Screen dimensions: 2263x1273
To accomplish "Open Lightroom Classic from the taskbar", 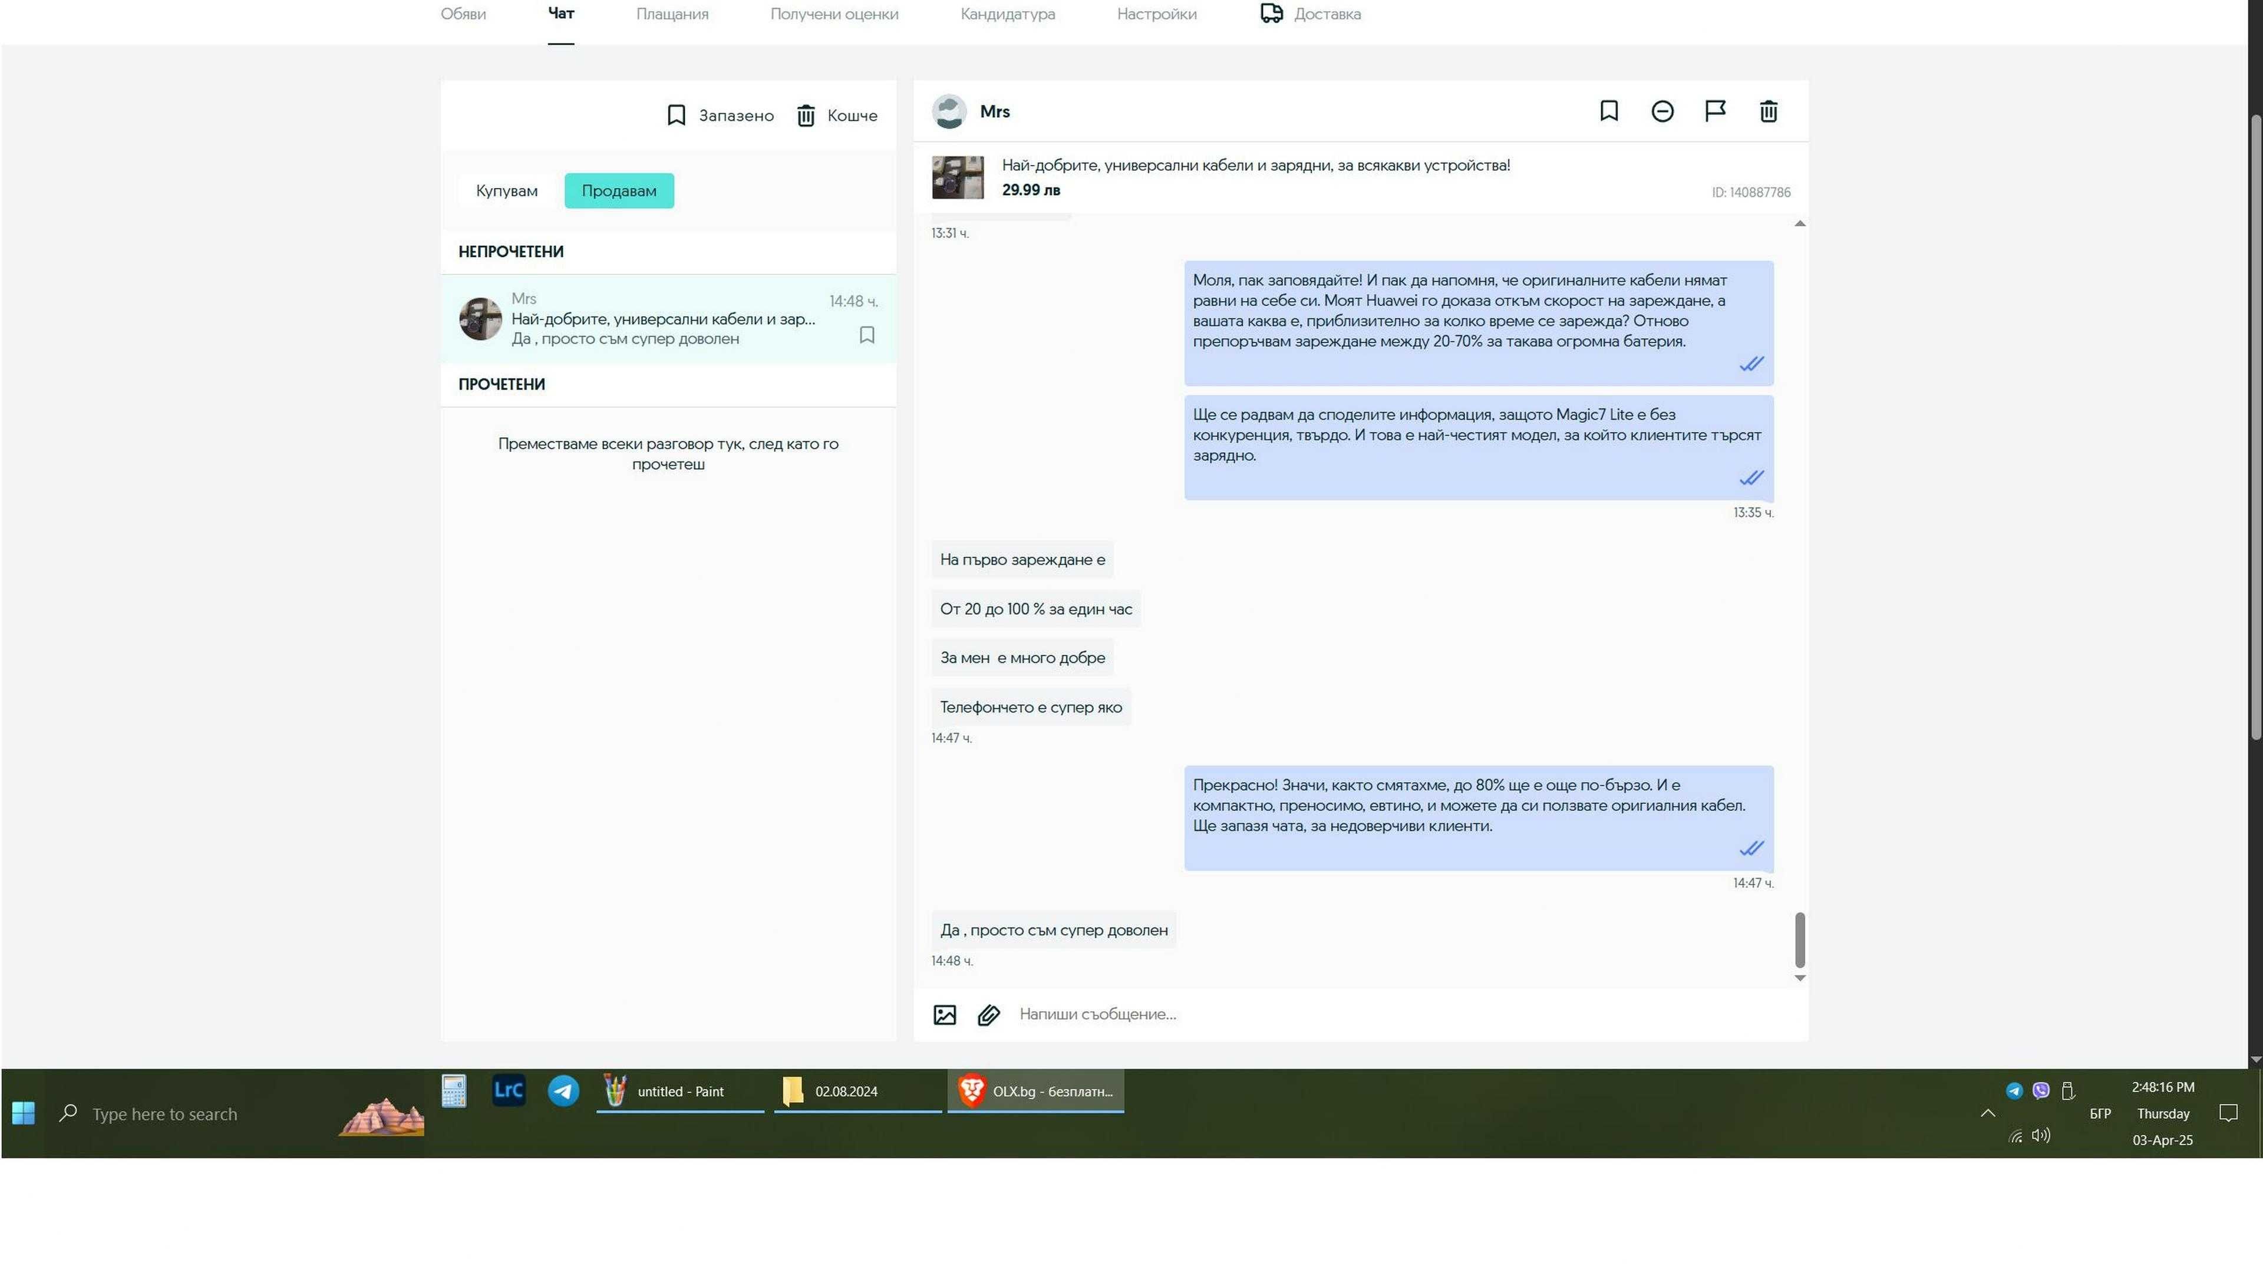I will [x=509, y=1090].
